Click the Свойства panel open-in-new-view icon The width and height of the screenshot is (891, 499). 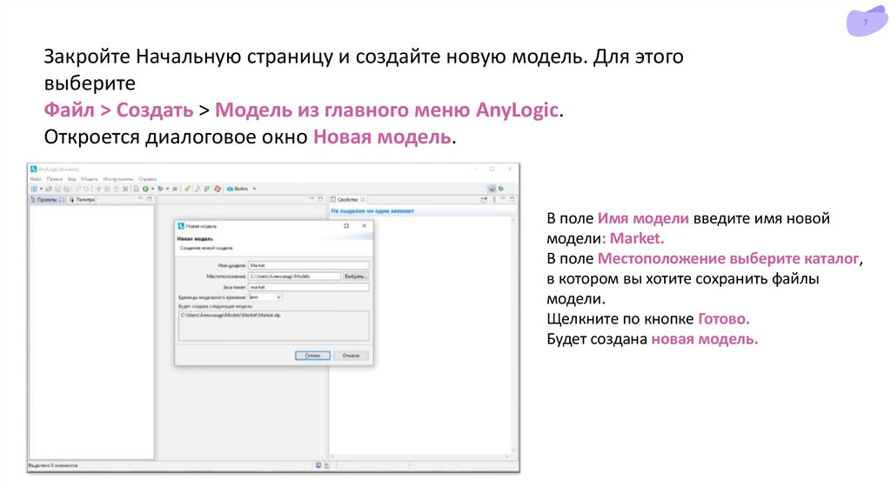click(x=484, y=200)
